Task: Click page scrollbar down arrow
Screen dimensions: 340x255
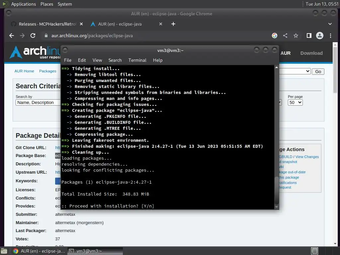Action: [335, 244]
